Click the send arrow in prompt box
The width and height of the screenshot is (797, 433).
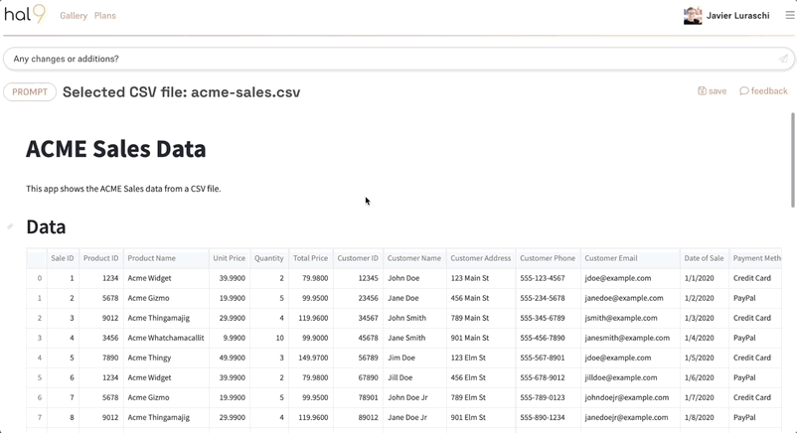tap(783, 59)
